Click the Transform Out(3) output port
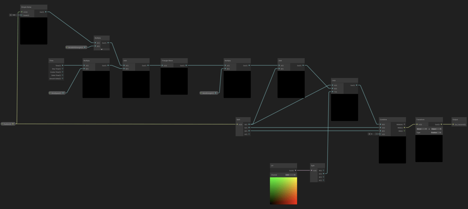468x209 pixels. tap(441, 125)
